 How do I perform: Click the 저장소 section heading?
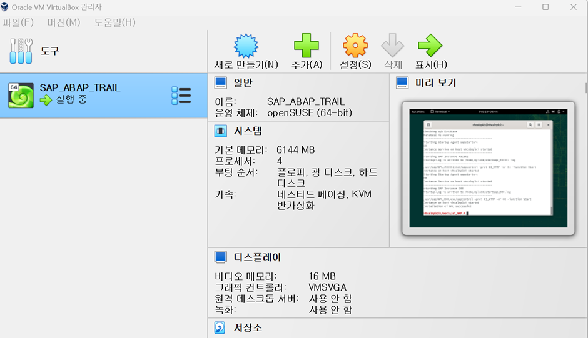[248, 327]
